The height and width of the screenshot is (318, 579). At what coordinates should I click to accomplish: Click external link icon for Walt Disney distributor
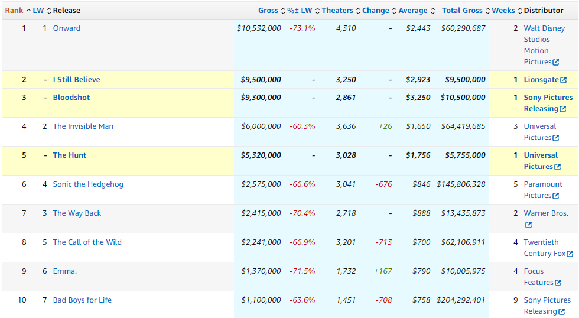click(555, 63)
